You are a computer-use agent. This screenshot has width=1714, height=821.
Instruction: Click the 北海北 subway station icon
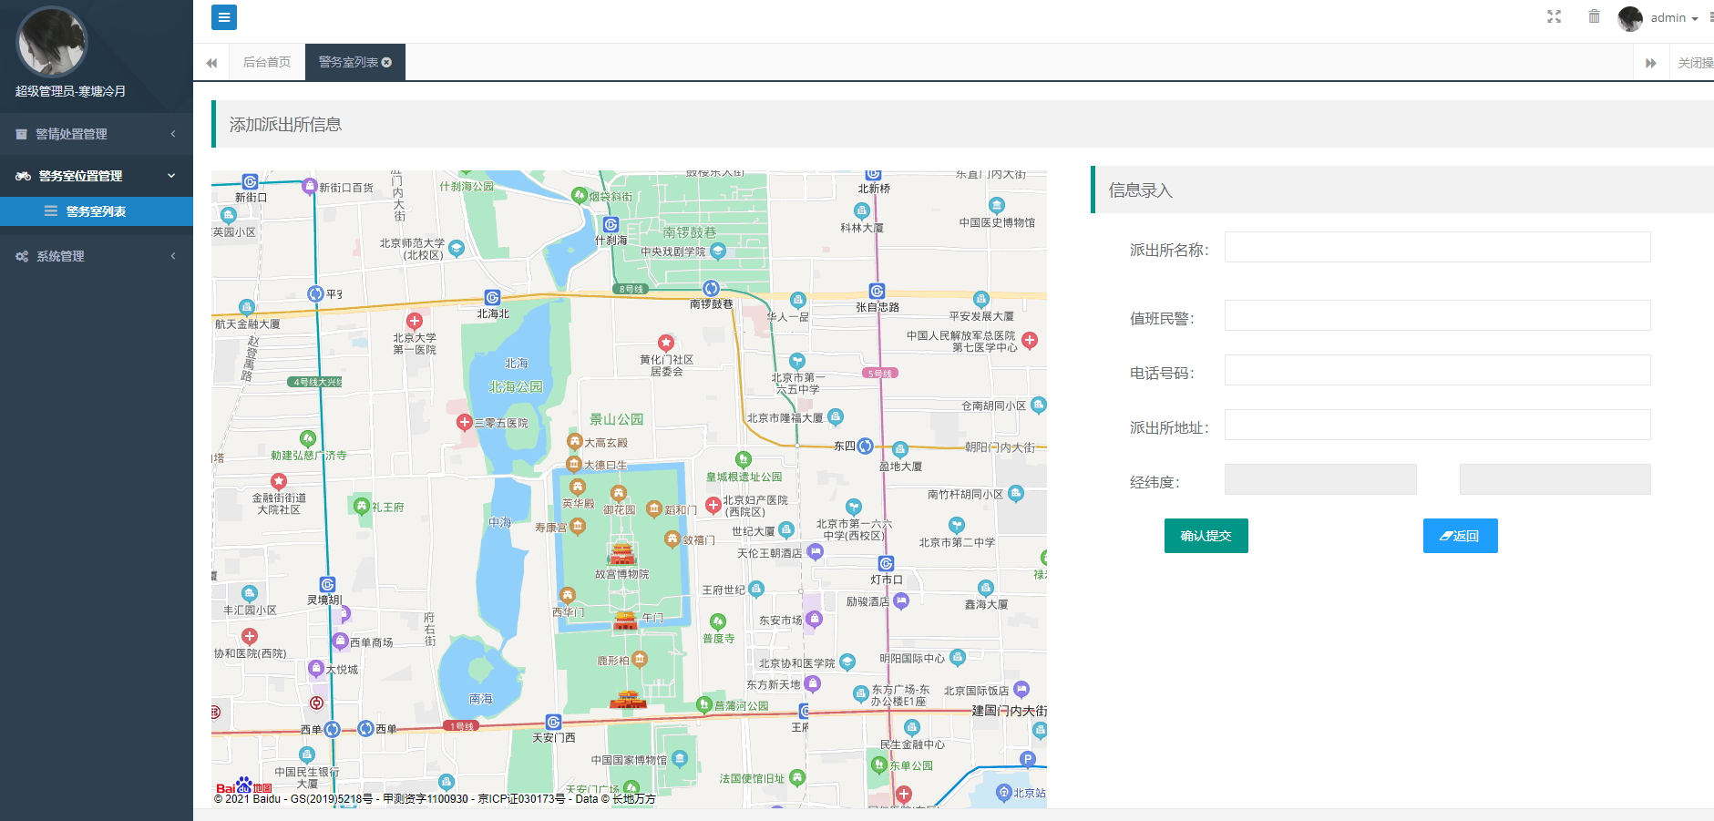(492, 298)
